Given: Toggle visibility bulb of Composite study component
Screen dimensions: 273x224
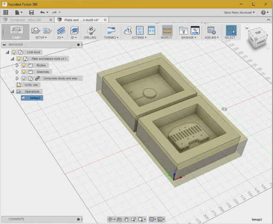Looking at the screenshot, I should point(24,79).
